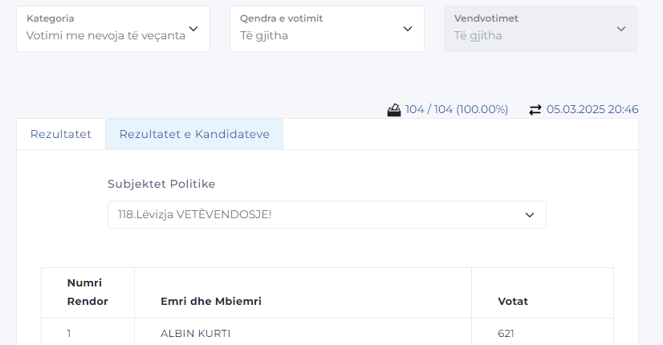Switch to the Rezultatet tab

[x=61, y=134]
